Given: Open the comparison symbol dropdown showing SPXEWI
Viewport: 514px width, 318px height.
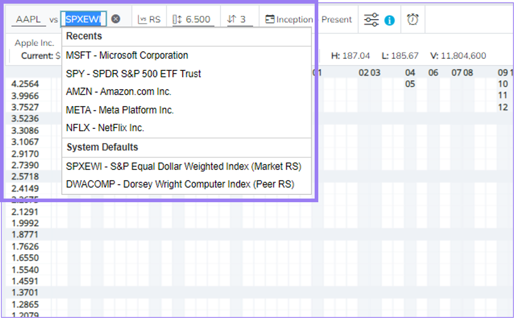Looking at the screenshot, I should click(83, 18).
